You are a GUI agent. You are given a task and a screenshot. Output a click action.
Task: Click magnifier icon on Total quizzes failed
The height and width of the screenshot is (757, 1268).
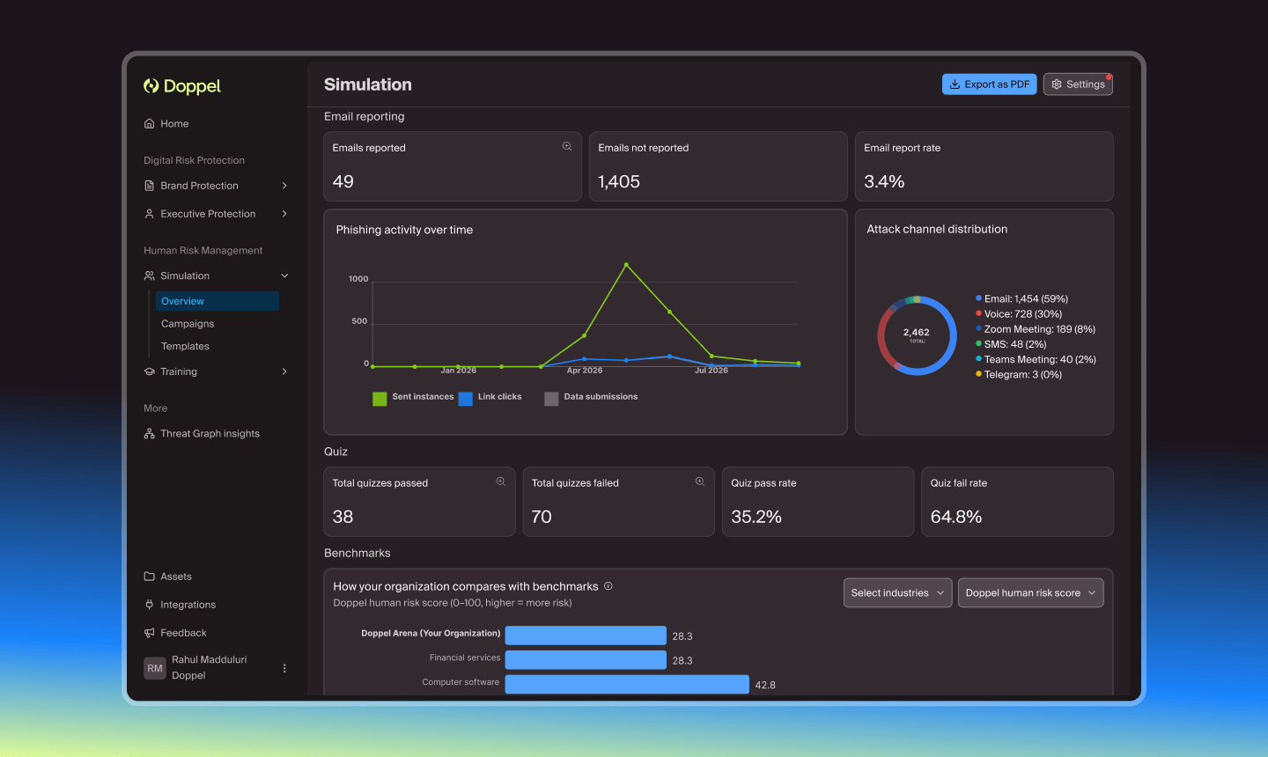700,481
